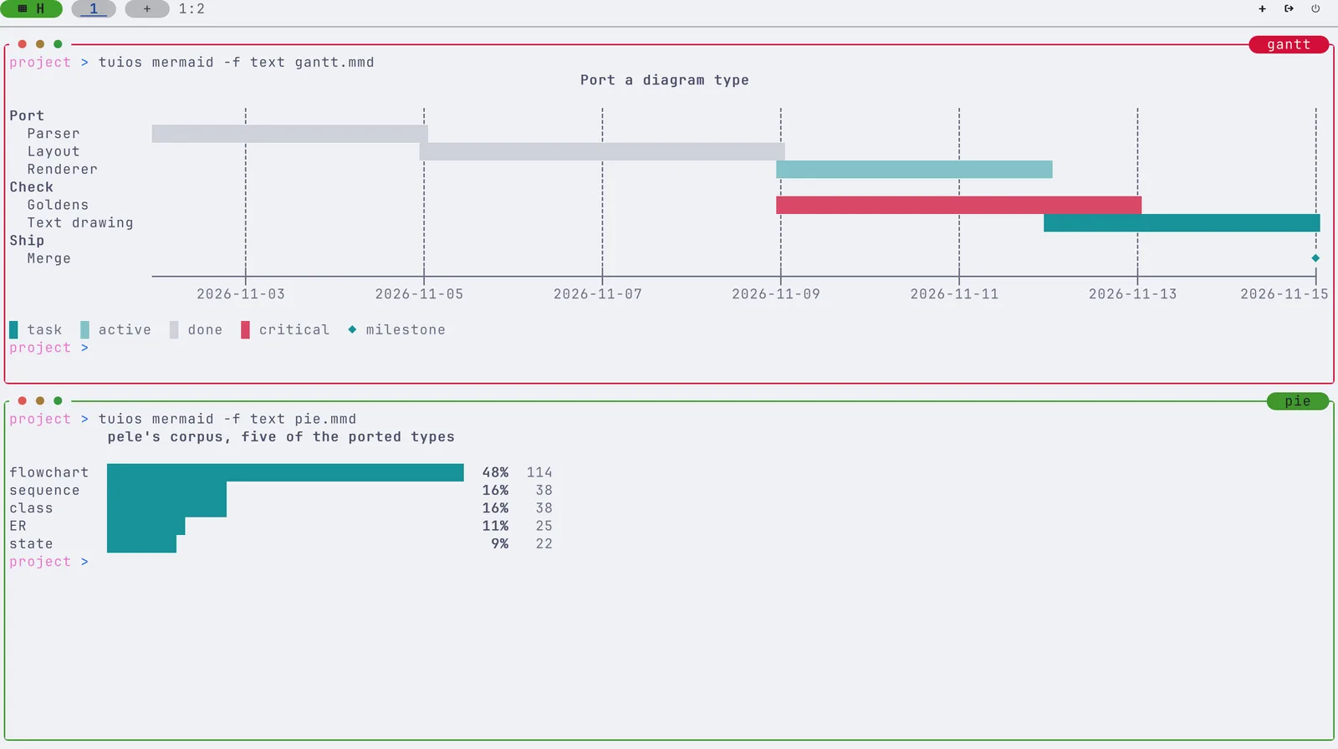Click the prompt line in gantt terminal

49,348
